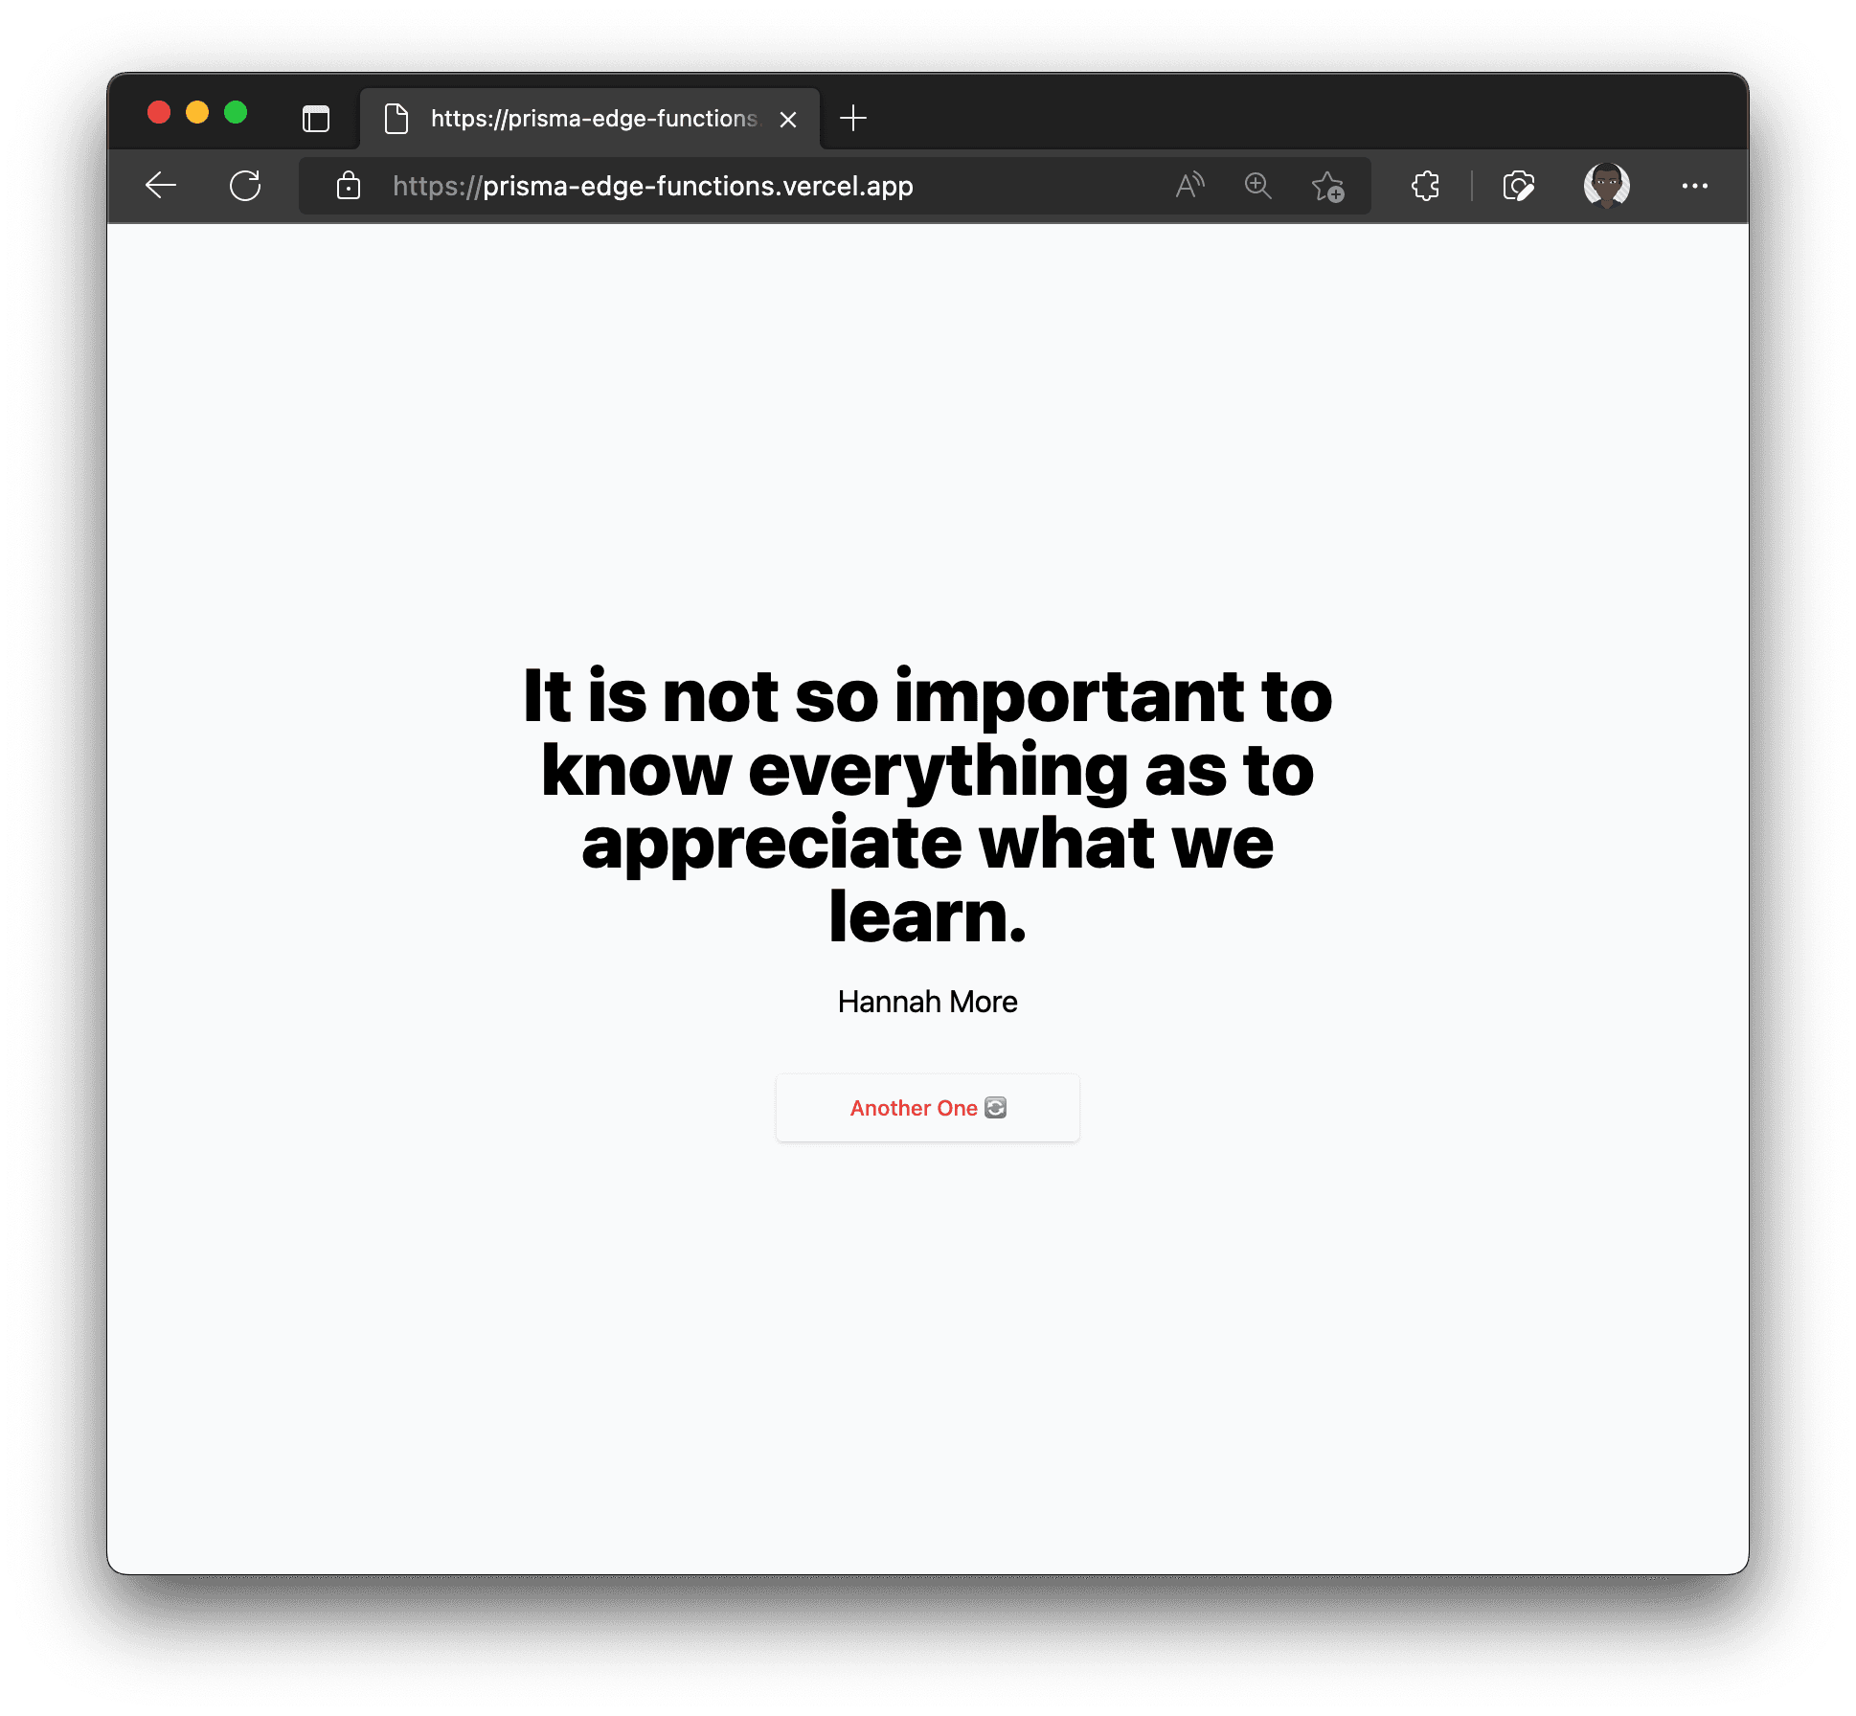Image resolution: width=1856 pixels, height=1716 pixels.
Task: Click the zoom magnifier icon
Action: [x=1258, y=186]
